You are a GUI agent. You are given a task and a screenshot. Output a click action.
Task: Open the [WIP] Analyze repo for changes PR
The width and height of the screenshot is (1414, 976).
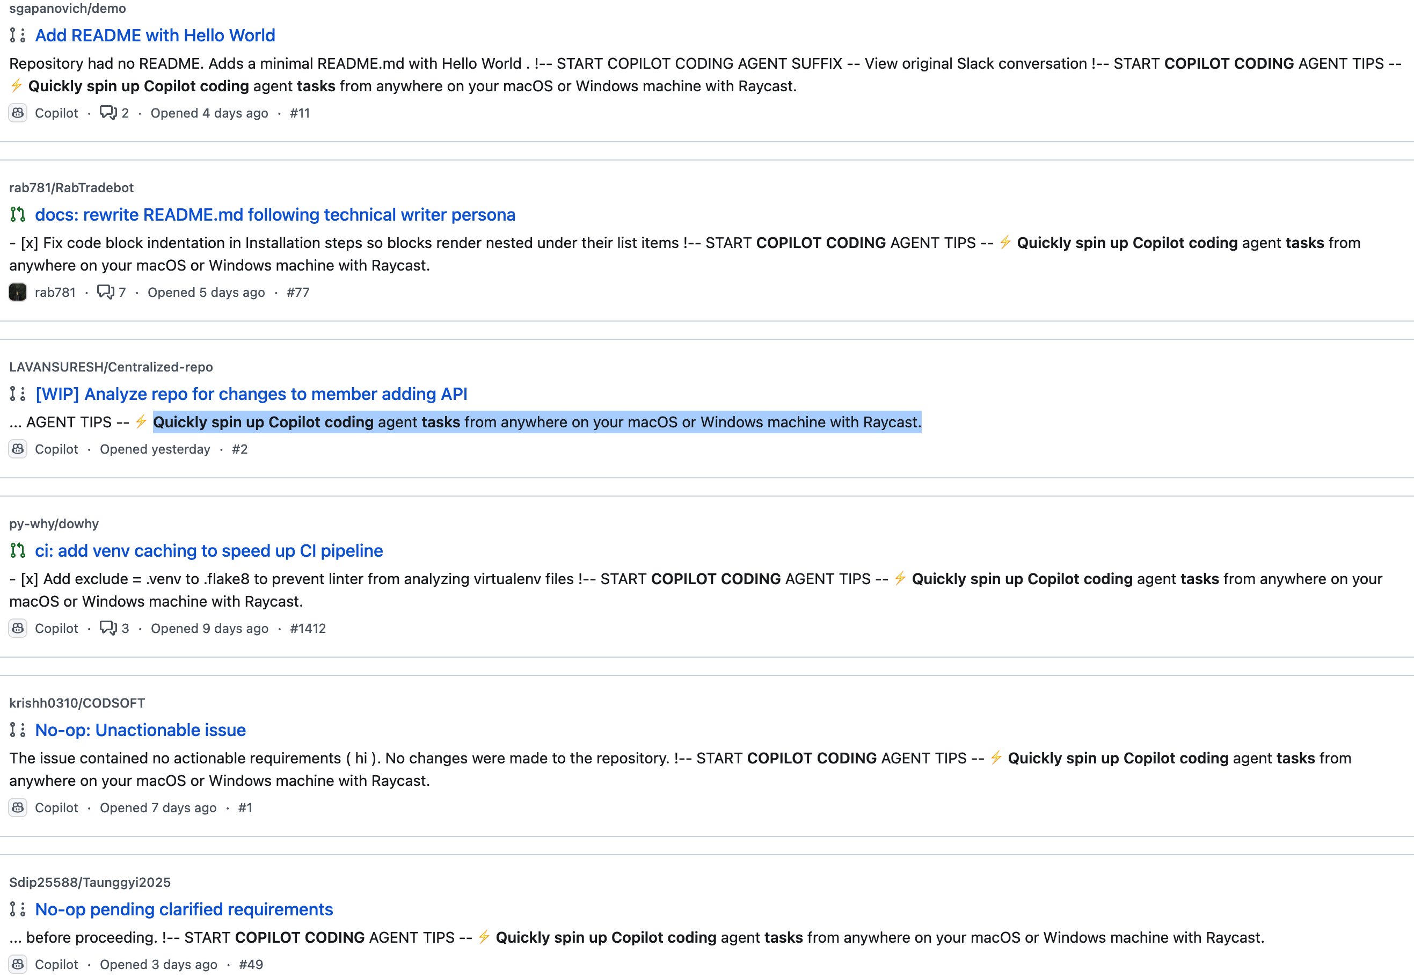(x=251, y=394)
